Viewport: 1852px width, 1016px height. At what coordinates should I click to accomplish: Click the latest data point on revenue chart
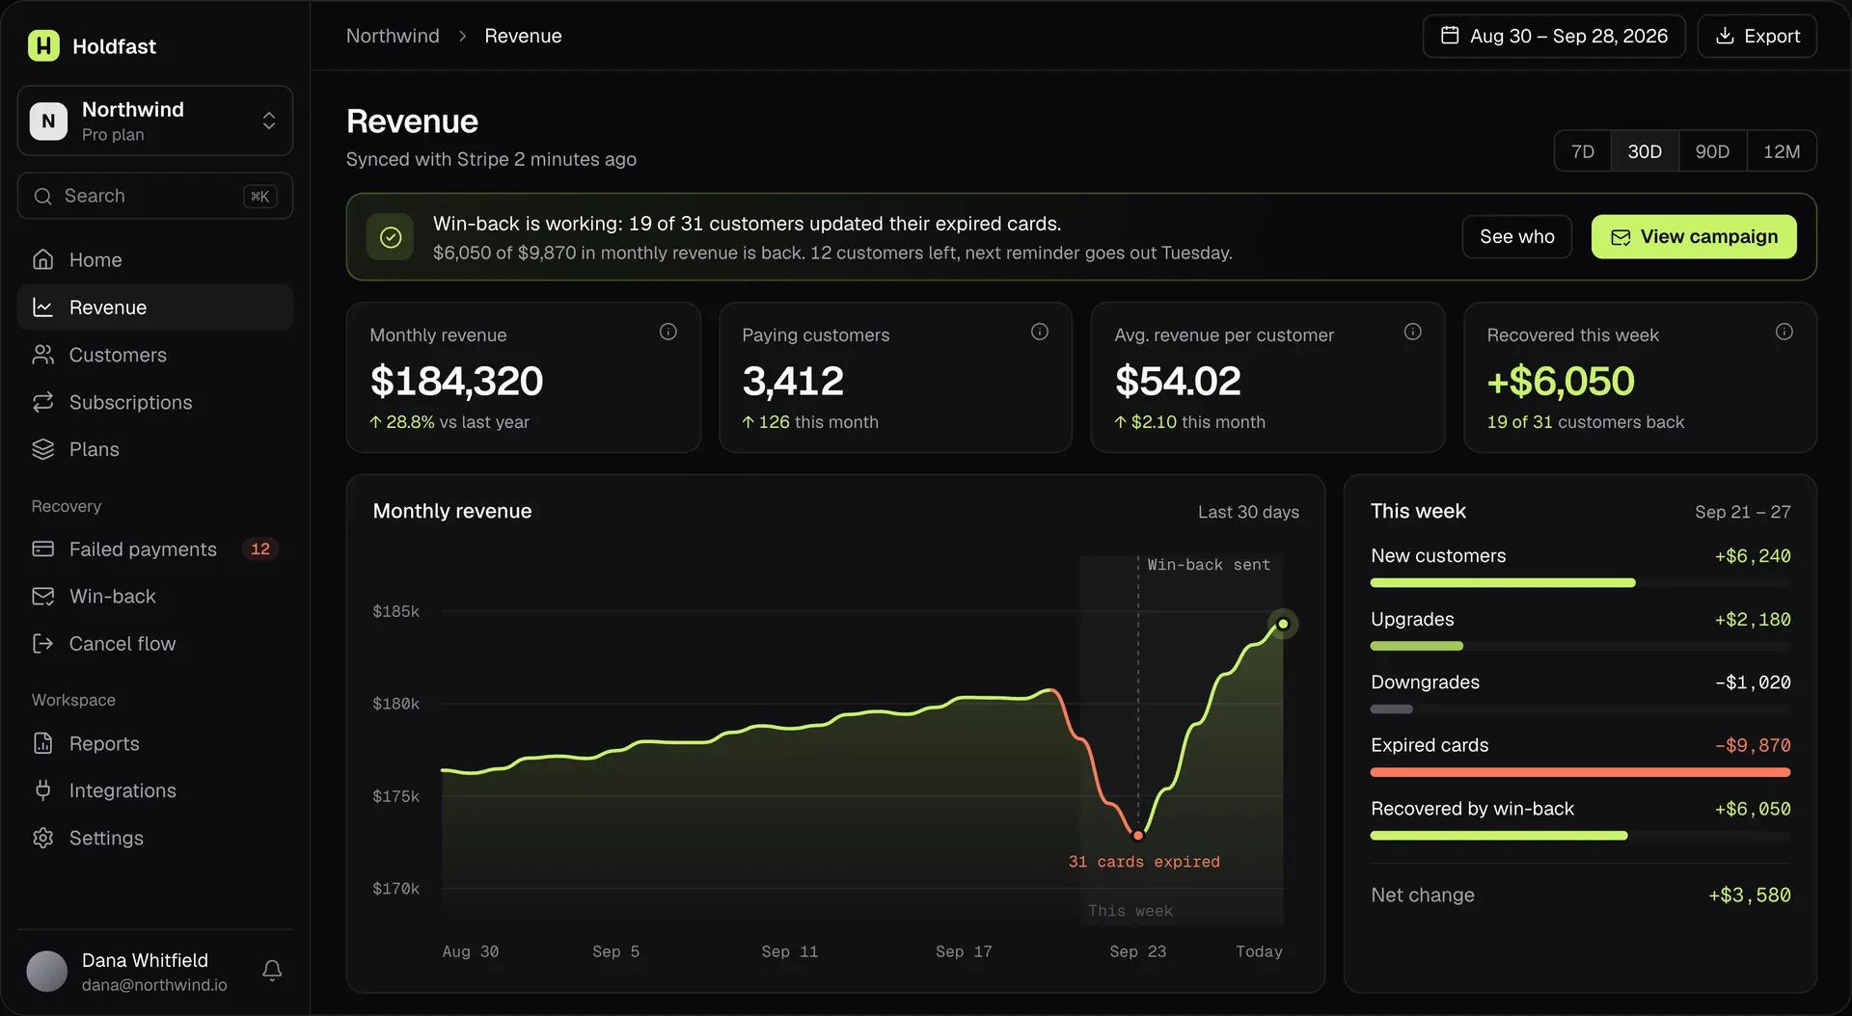point(1283,624)
